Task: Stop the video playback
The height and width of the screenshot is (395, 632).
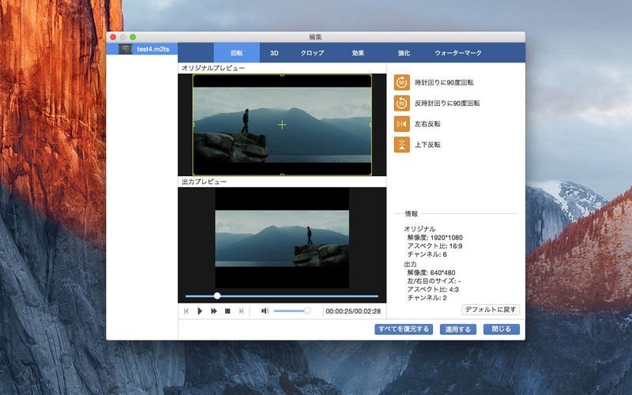Action: (x=228, y=311)
